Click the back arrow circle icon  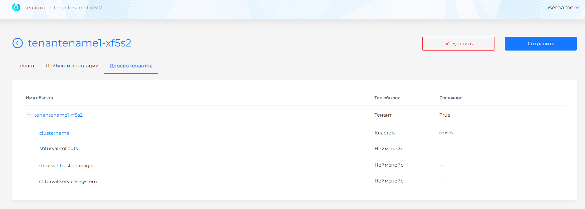[x=18, y=43]
